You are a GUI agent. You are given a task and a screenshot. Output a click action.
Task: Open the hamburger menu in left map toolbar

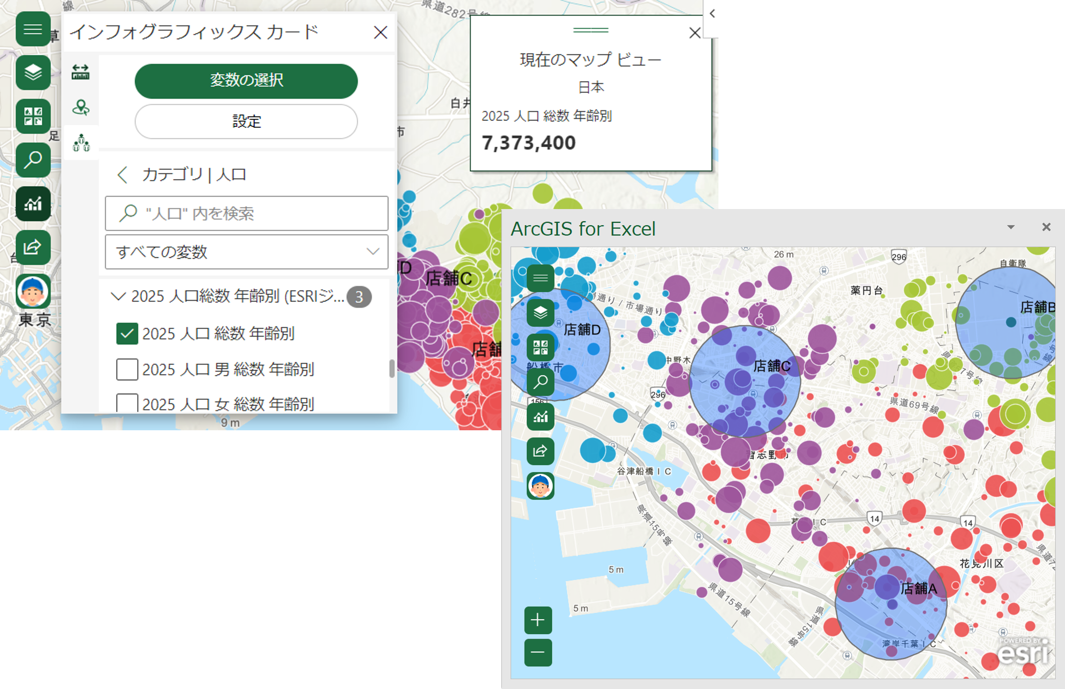(33, 30)
